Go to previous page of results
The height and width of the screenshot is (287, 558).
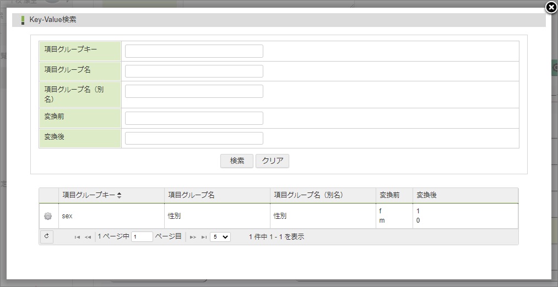pos(88,237)
